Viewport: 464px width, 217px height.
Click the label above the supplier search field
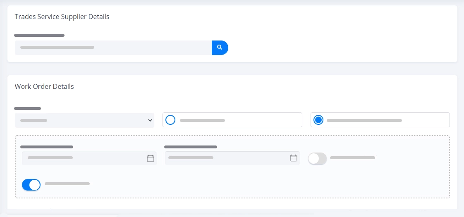pyautogui.click(x=39, y=36)
